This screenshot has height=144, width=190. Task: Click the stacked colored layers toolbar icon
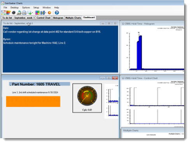(9, 12)
